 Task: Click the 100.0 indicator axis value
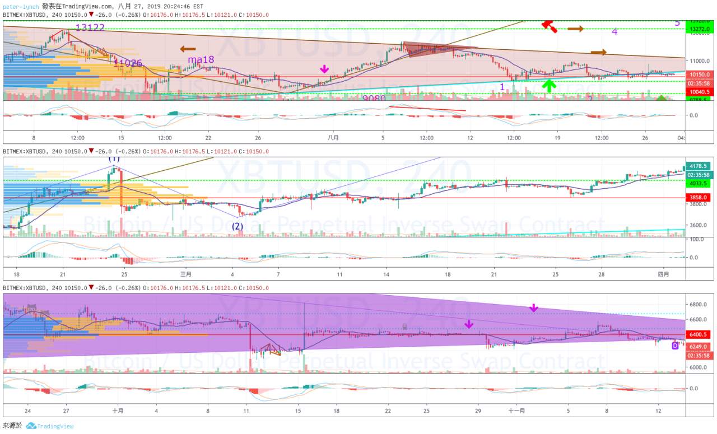(697, 239)
